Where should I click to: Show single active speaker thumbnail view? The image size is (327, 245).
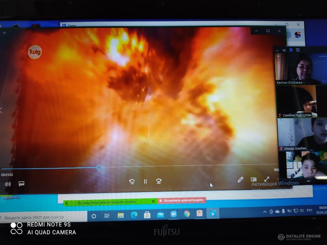tap(284, 50)
